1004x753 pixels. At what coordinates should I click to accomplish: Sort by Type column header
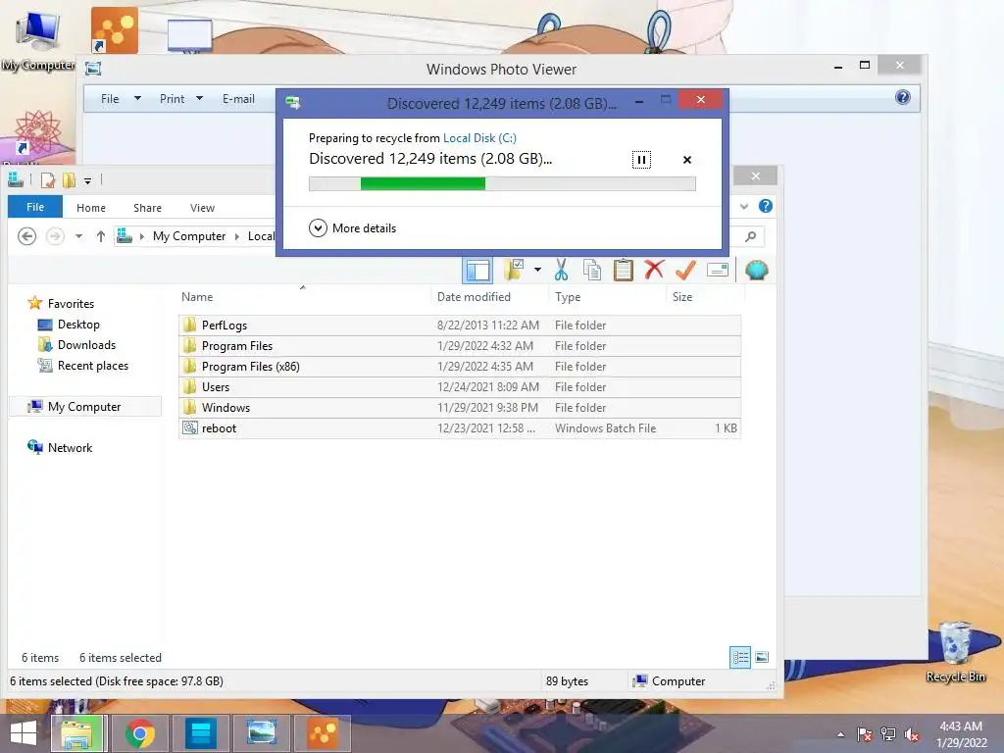tap(568, 296)
